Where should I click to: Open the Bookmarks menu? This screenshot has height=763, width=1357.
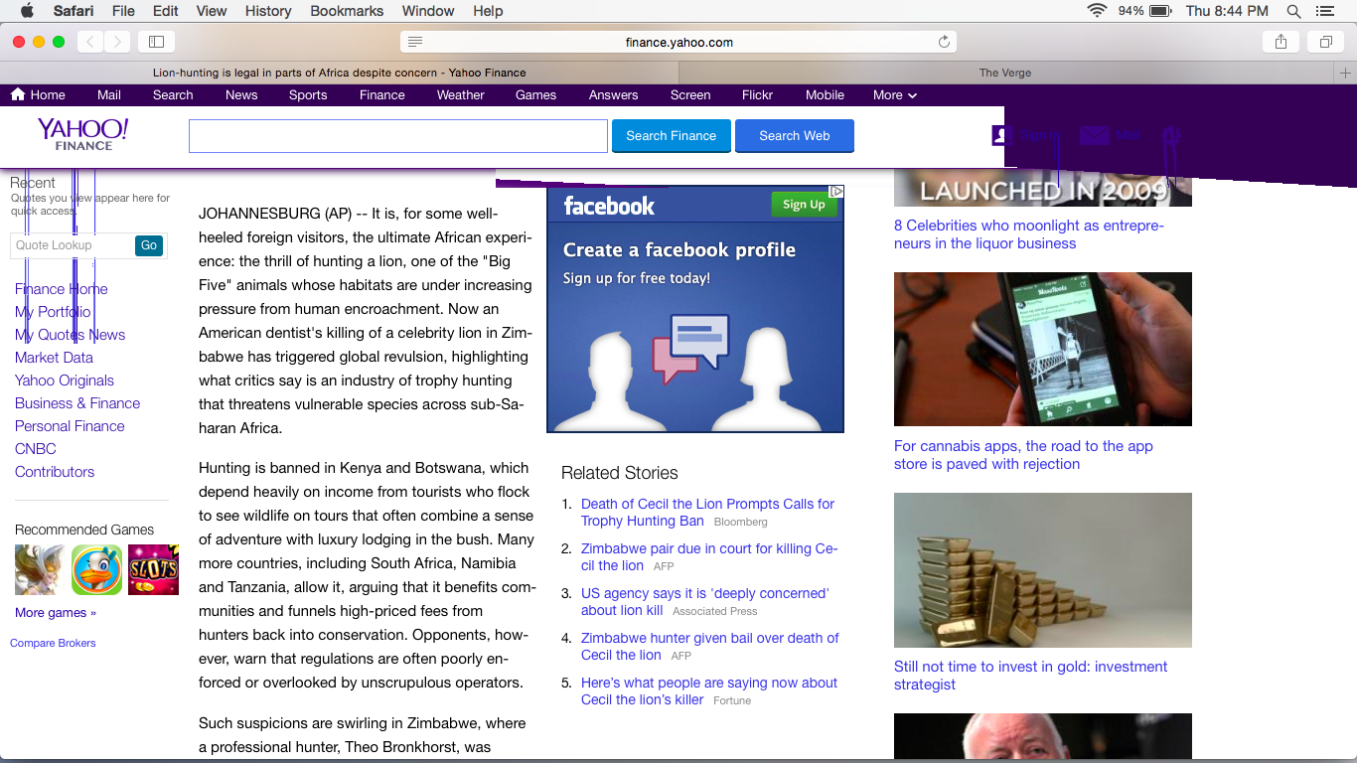pos(347,11)
